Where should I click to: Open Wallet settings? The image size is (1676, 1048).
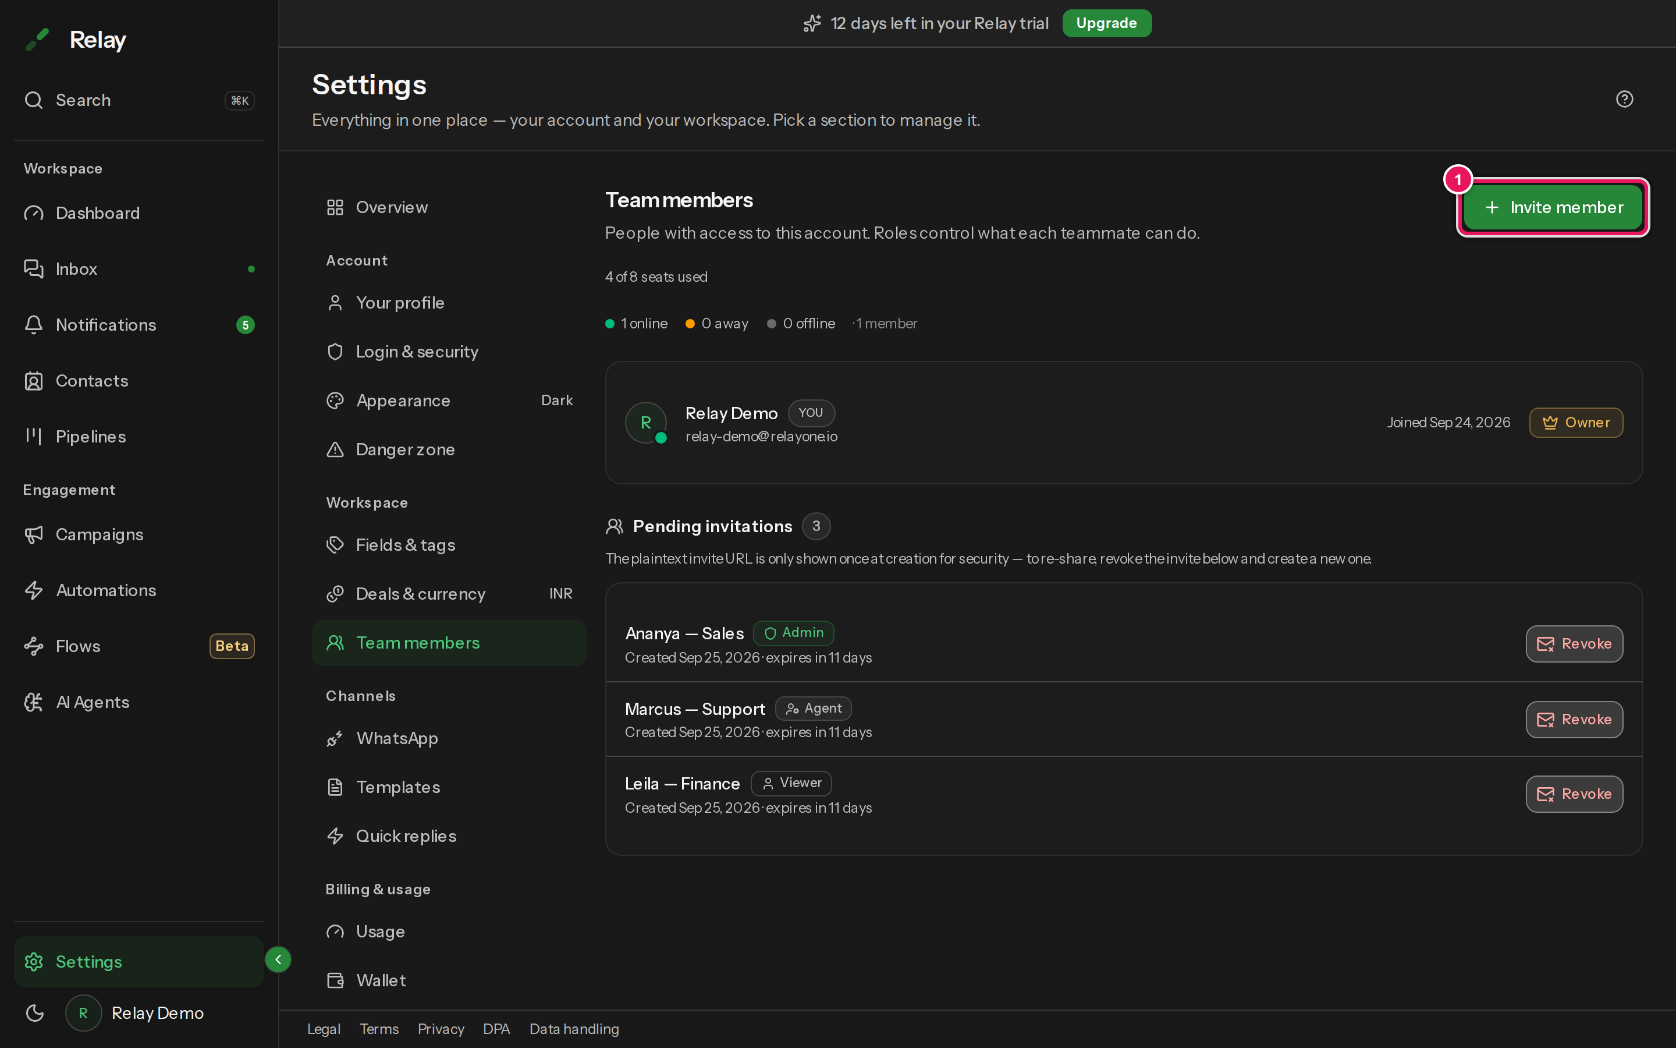[449, 980]
